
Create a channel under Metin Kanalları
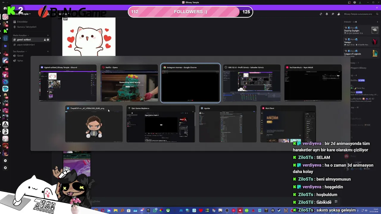[48, 35]
